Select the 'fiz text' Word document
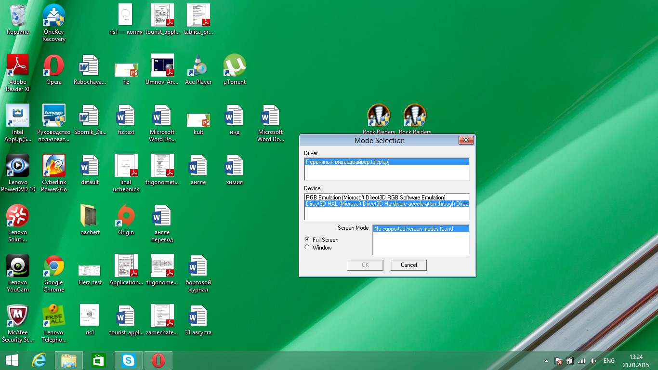The height and width of the screenshot is (370, 658). click(x=126, y=119)
